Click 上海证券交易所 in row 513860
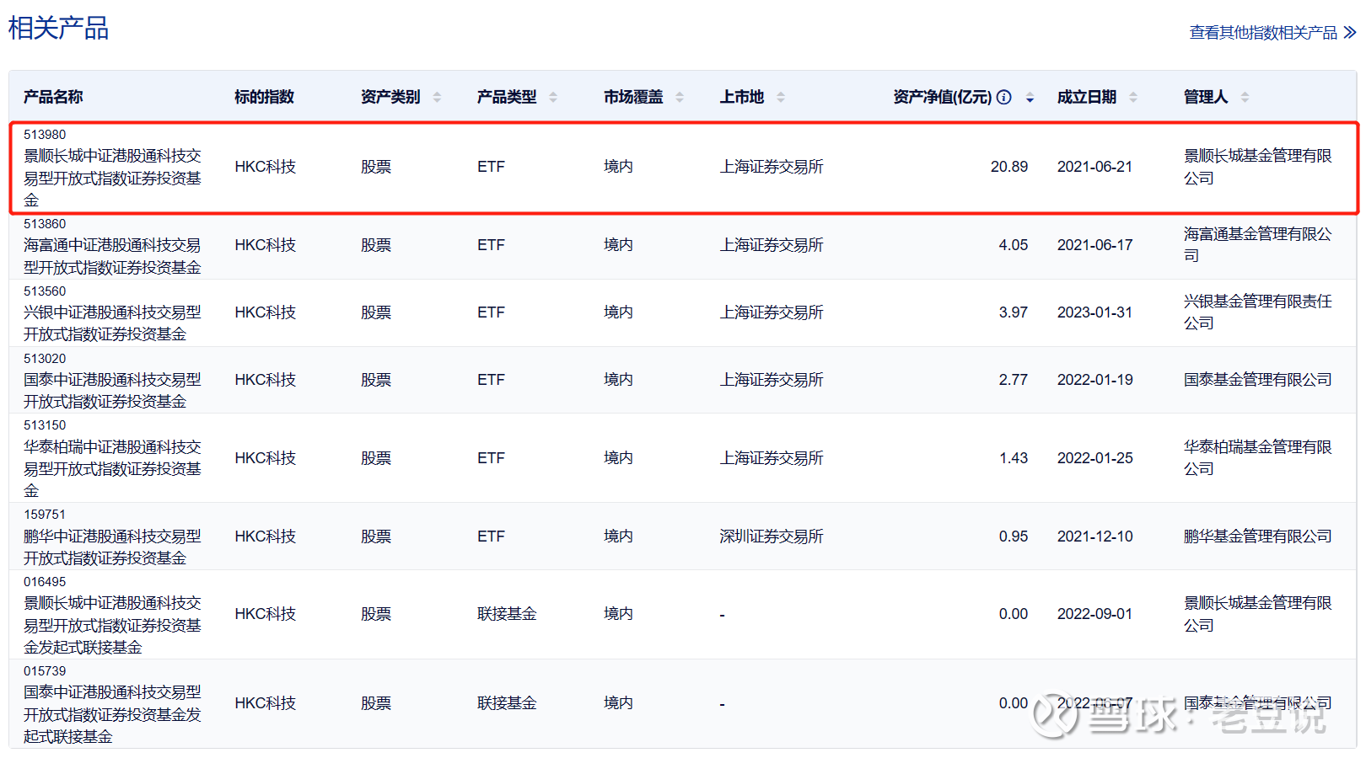The width and height of the screenshot is (1366, 758). coord(772,245)
